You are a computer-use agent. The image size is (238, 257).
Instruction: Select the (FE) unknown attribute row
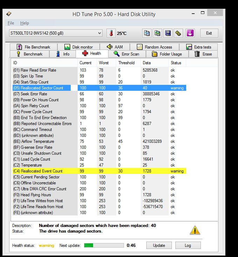click(99, 213)
